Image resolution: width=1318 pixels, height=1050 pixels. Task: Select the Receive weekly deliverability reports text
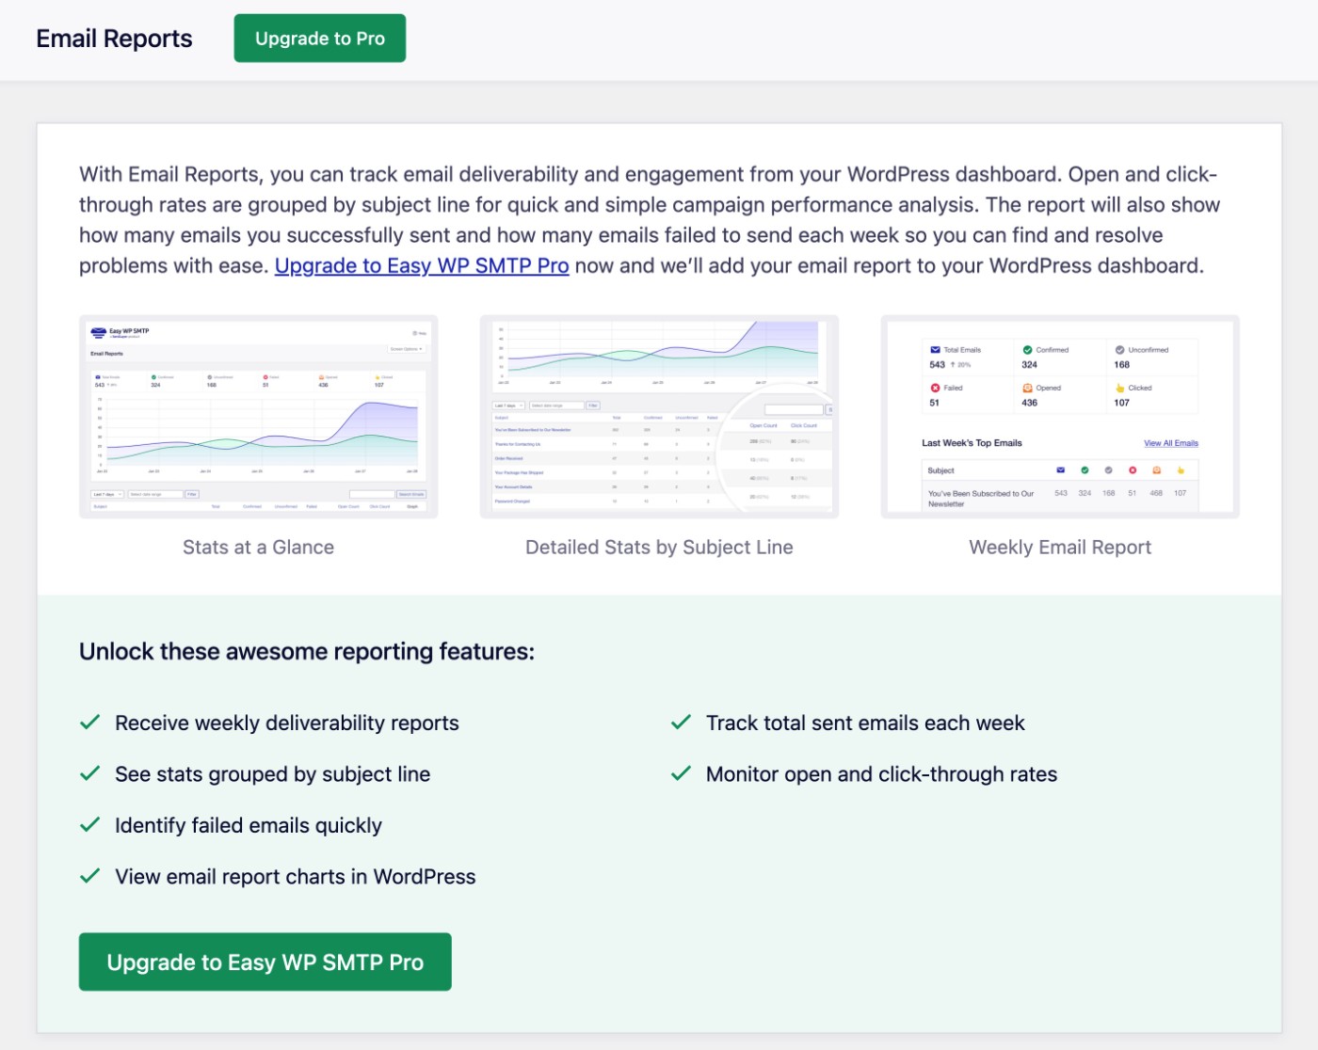click(287, 723)
